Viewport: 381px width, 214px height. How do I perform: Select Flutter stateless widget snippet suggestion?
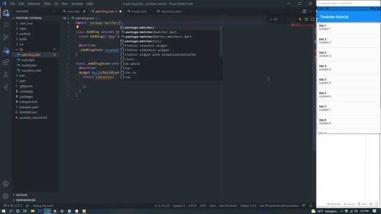click(x=171, y=50)
